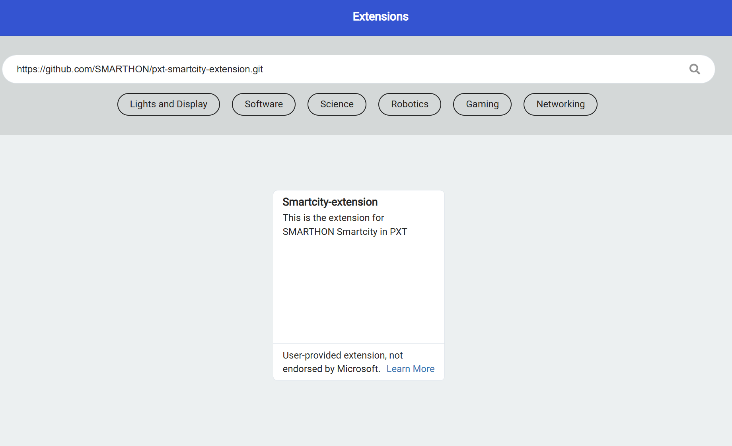
Task: Choose the Science category filter
Action: tap(337, 104)
